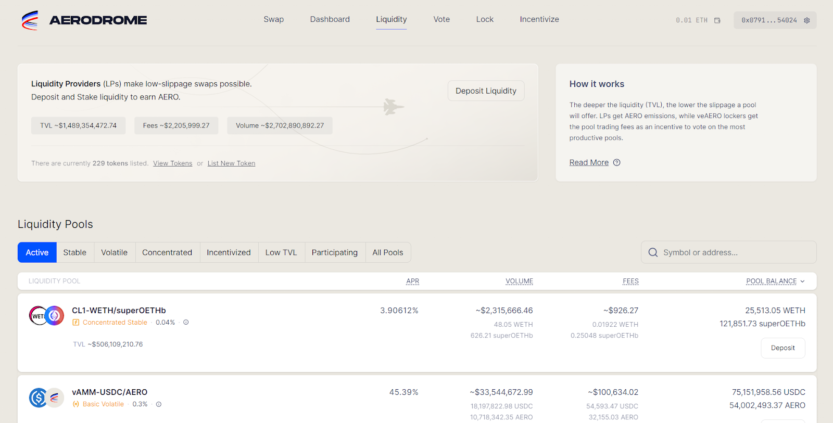
Task: Switch to Participating tab
Action: point(335,252)
